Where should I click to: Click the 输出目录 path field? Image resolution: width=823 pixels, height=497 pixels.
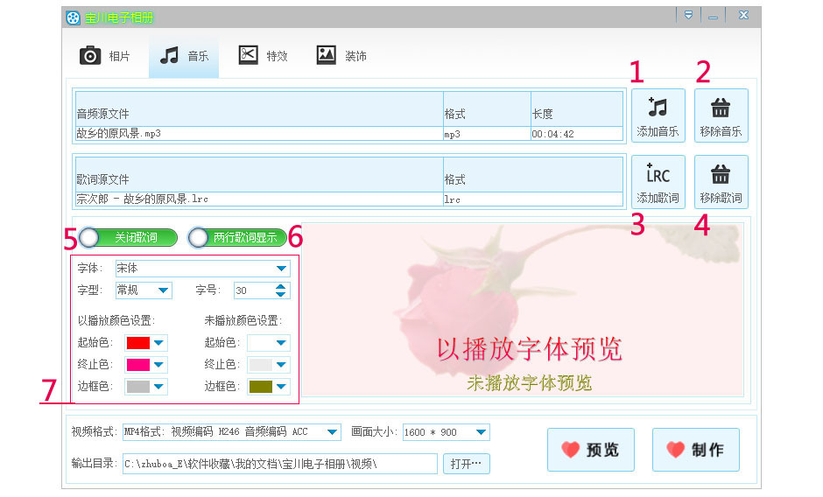[280, 464]
